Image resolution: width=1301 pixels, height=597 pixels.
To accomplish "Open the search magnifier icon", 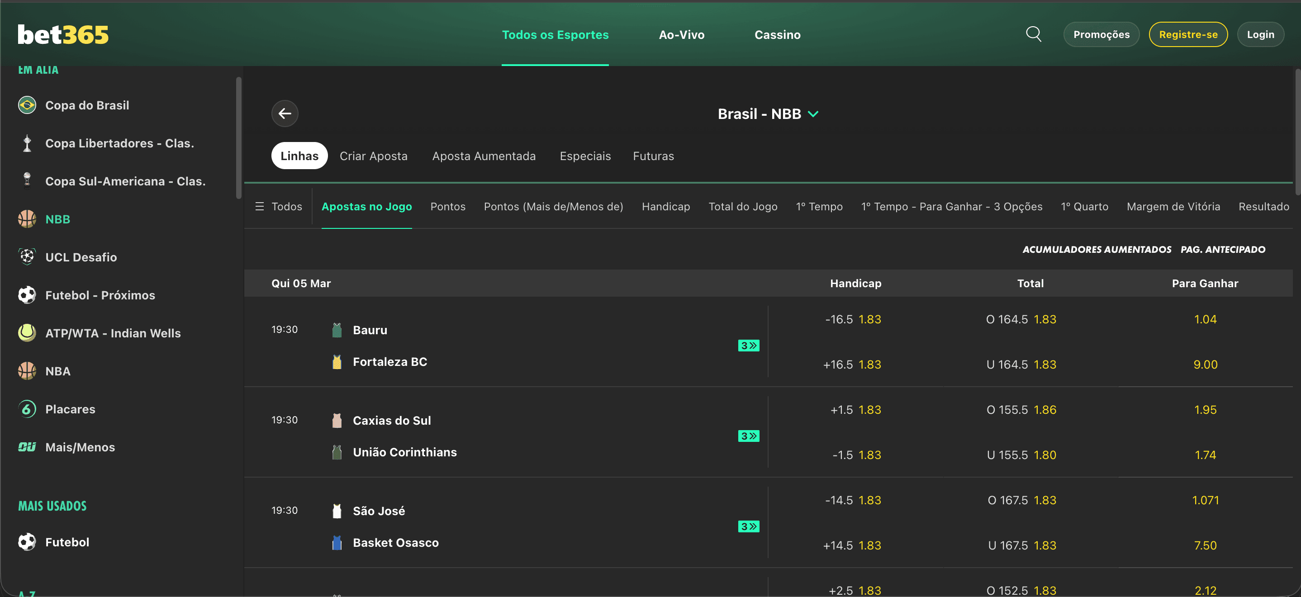I will [1033, 34].
